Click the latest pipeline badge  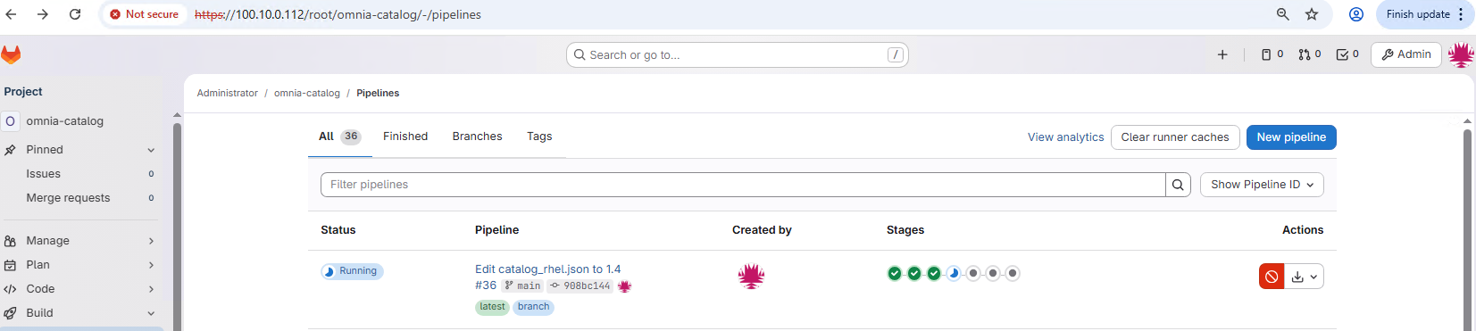click(492, 307)
